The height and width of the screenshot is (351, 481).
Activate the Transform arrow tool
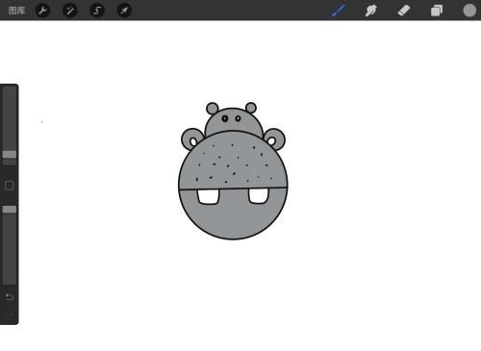pyautogui.click(x=124, y=11)
